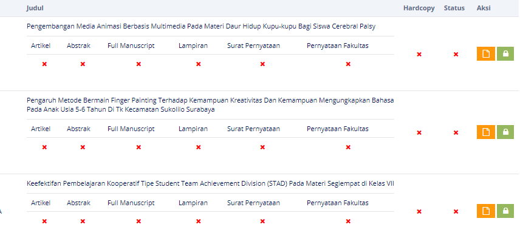Click Status red X in STAD row

pyautogui.click(x=456, y=211)
